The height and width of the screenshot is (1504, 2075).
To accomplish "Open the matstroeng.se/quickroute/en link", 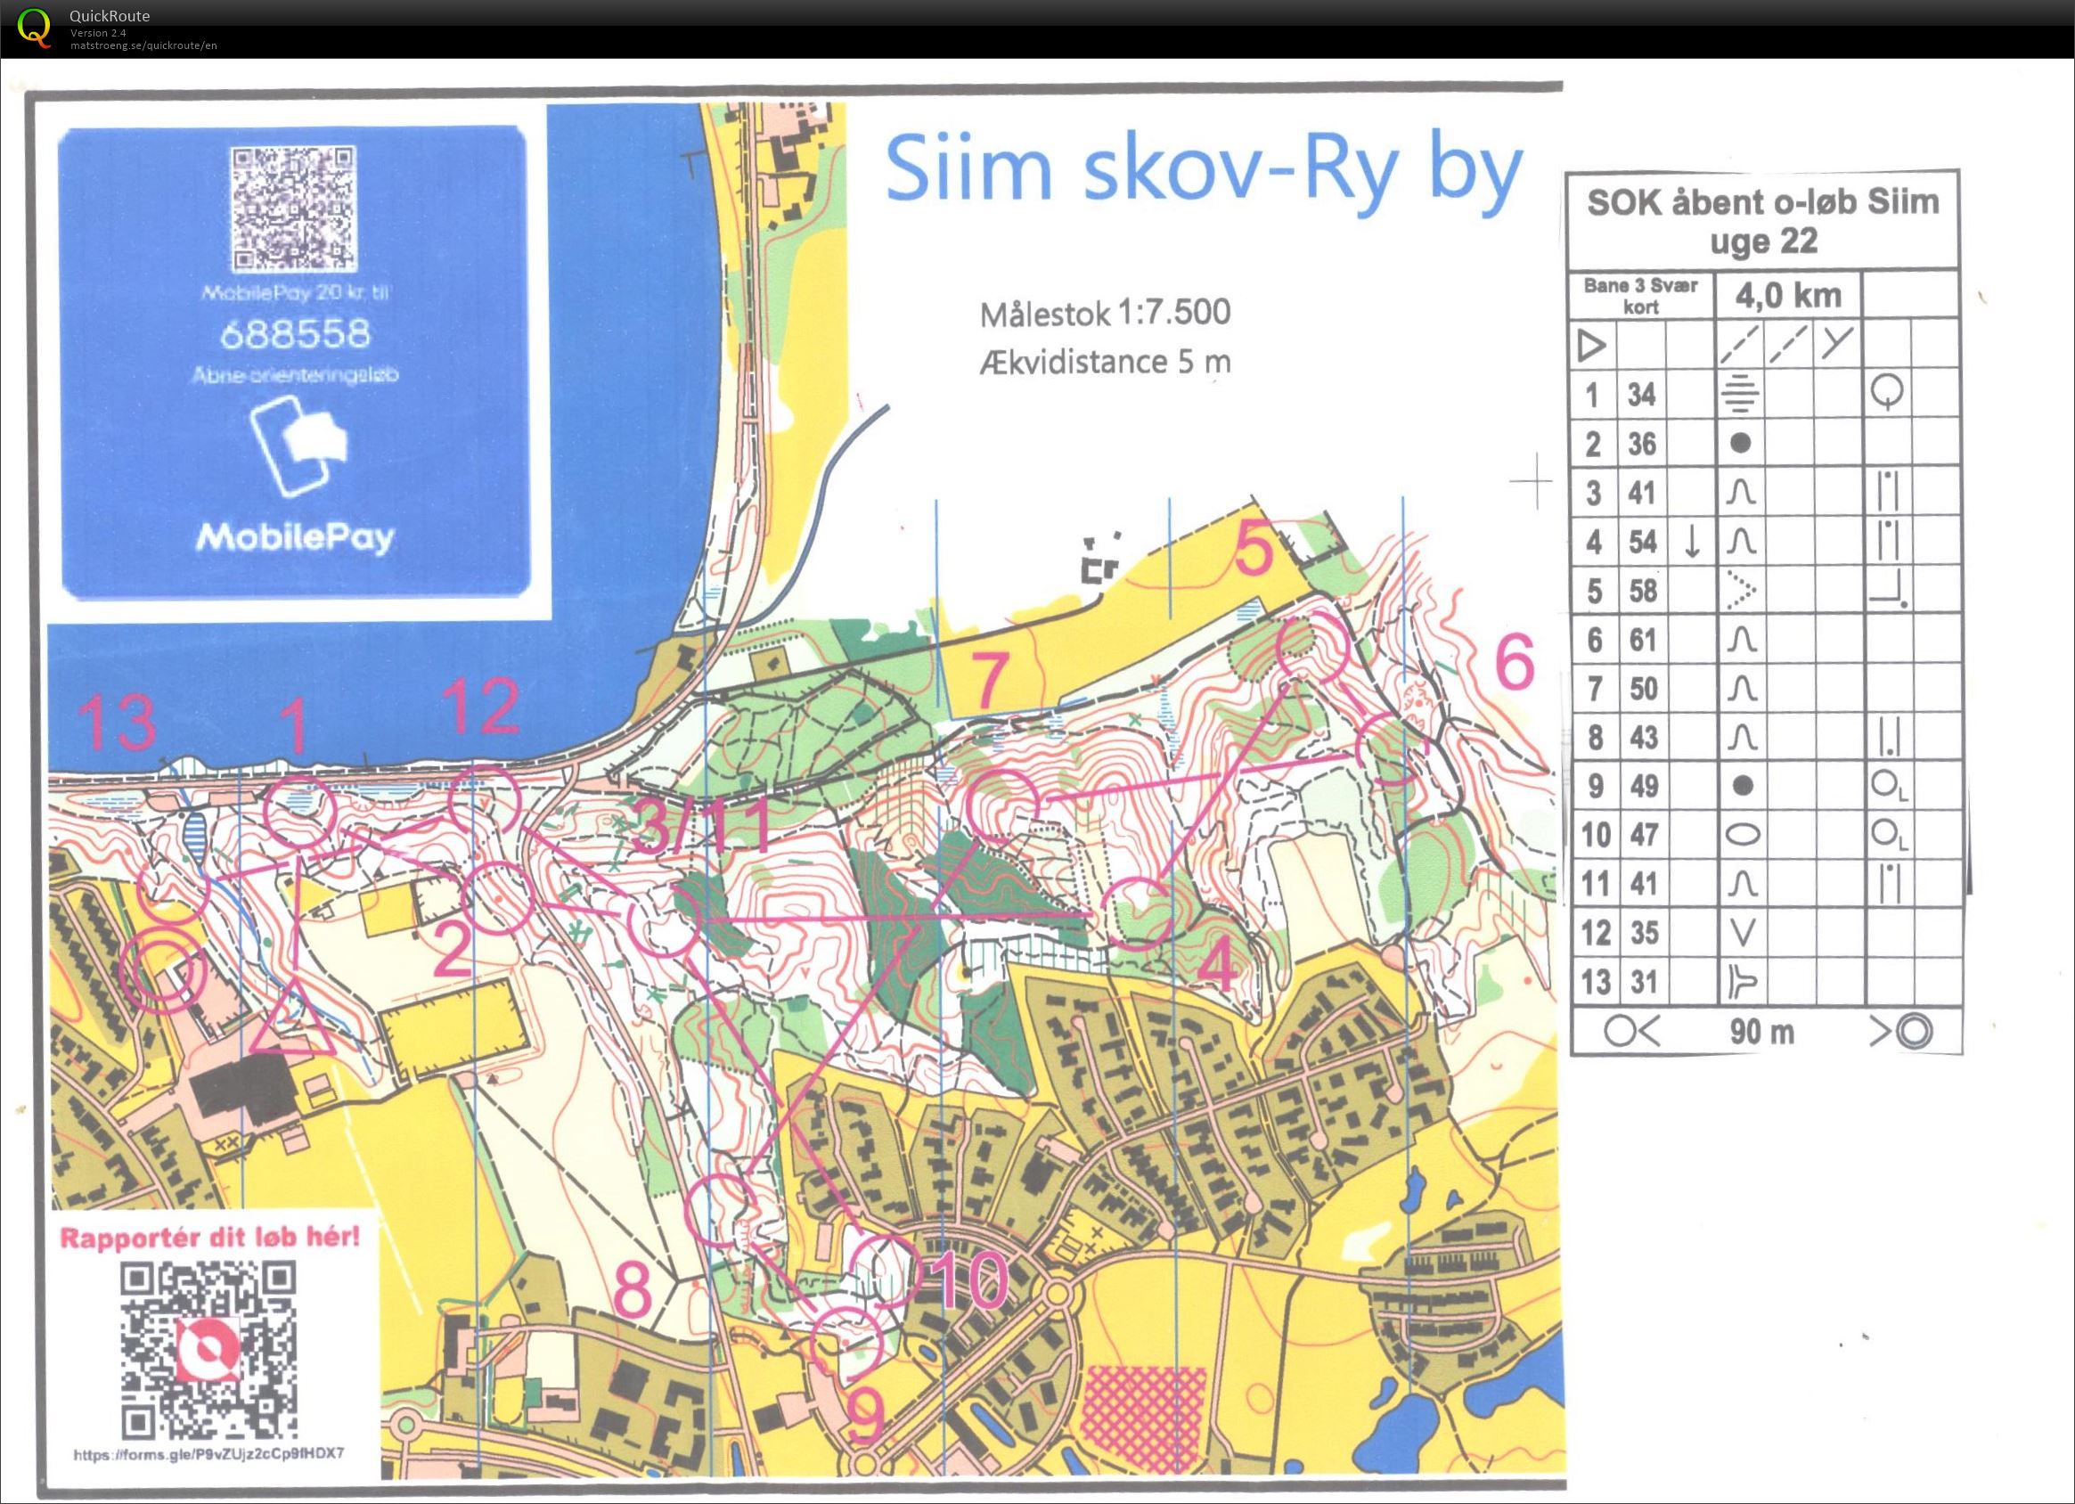I will (x=143, y=45).
